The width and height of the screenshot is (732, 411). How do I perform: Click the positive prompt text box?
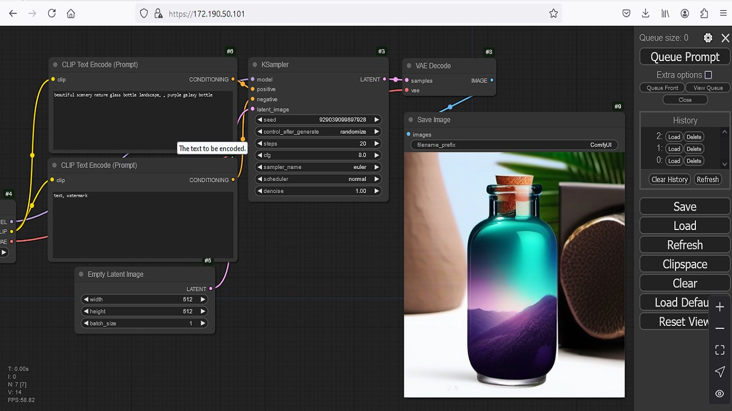pos(143,120)
